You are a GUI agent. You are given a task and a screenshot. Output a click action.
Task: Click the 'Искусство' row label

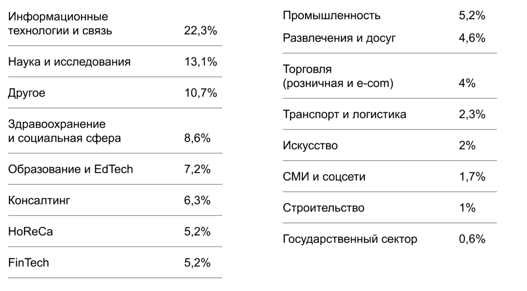pos(310,145)
